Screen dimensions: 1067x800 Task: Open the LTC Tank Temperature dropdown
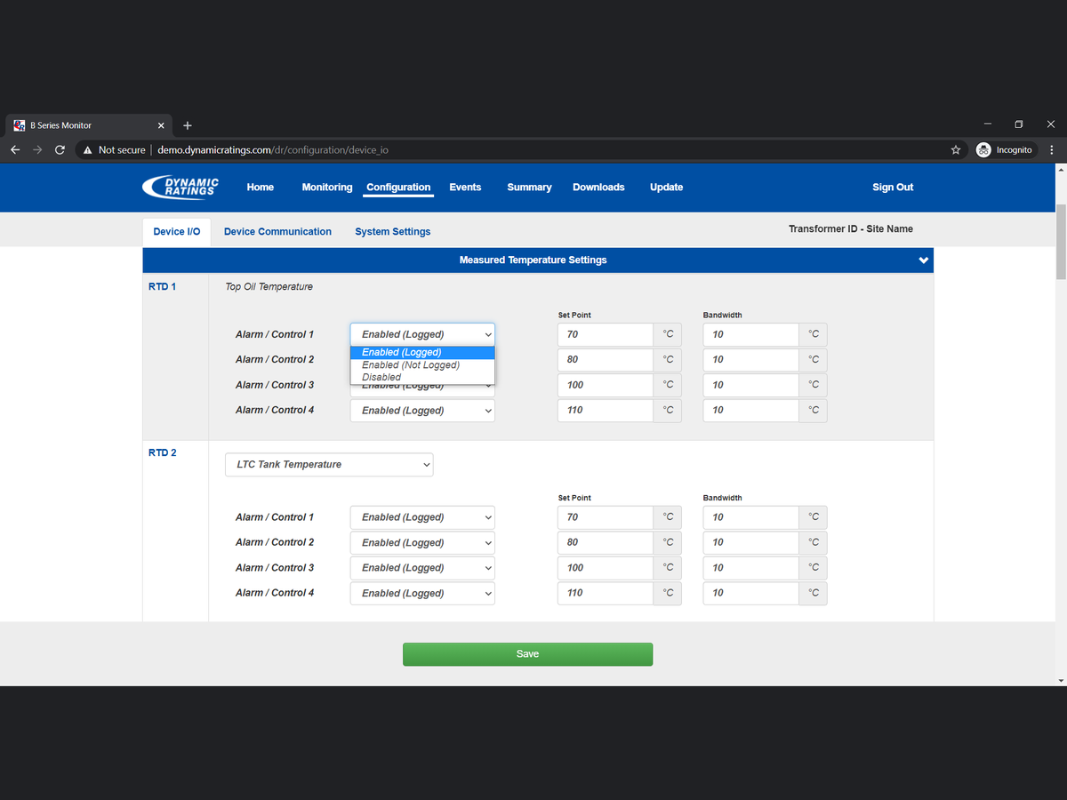pos(329,465)
